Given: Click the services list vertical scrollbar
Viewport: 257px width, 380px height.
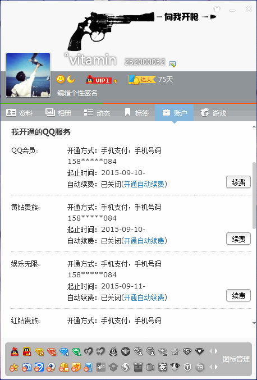Looking at the screenshot, I should coord(254,195).
